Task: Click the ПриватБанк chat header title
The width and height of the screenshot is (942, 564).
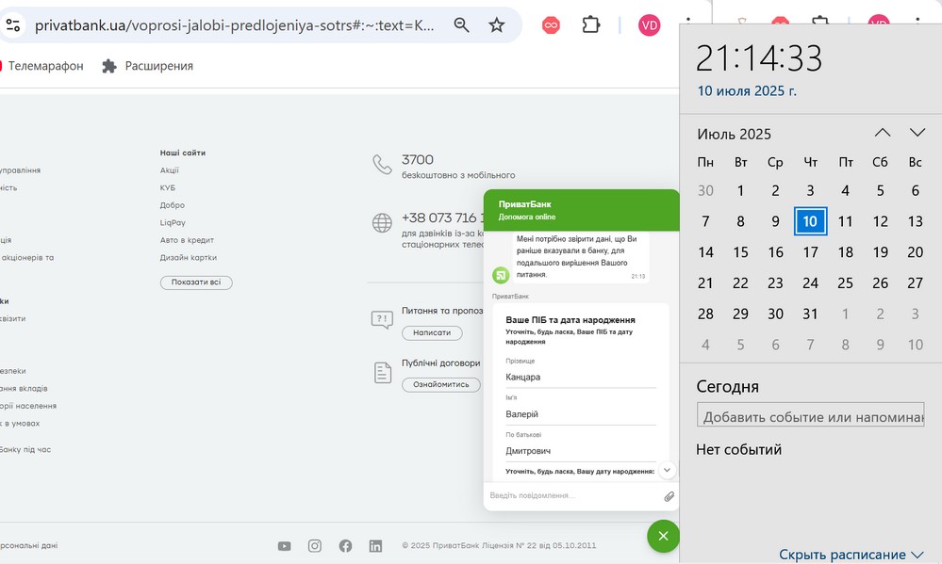Action: [524, 204]
